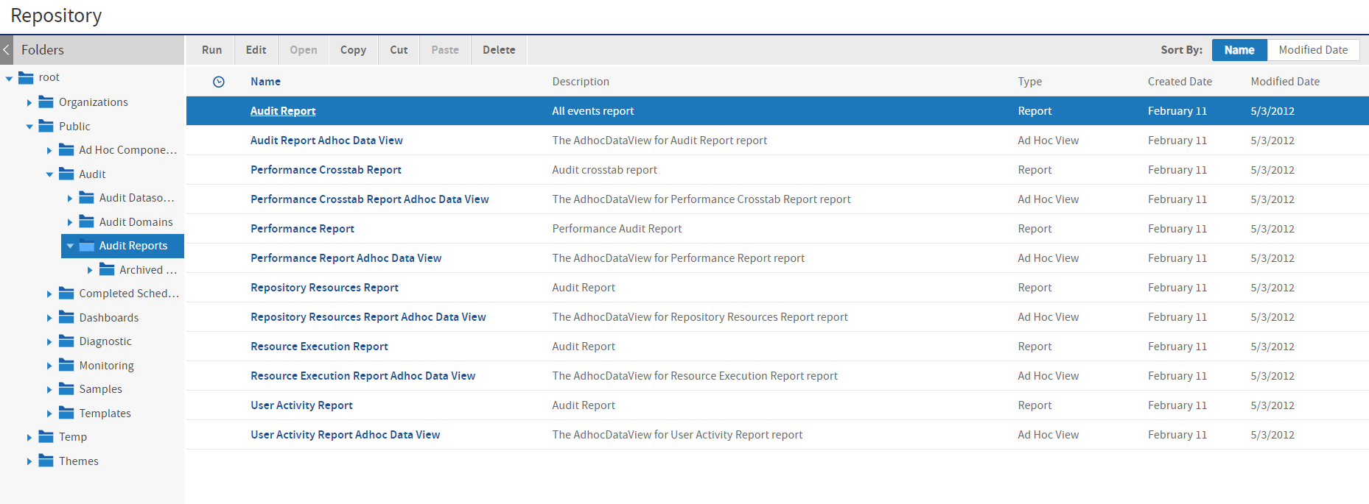Click the Organizations folder icon
The image size is (1369, 504).
[x=46, y=102]
